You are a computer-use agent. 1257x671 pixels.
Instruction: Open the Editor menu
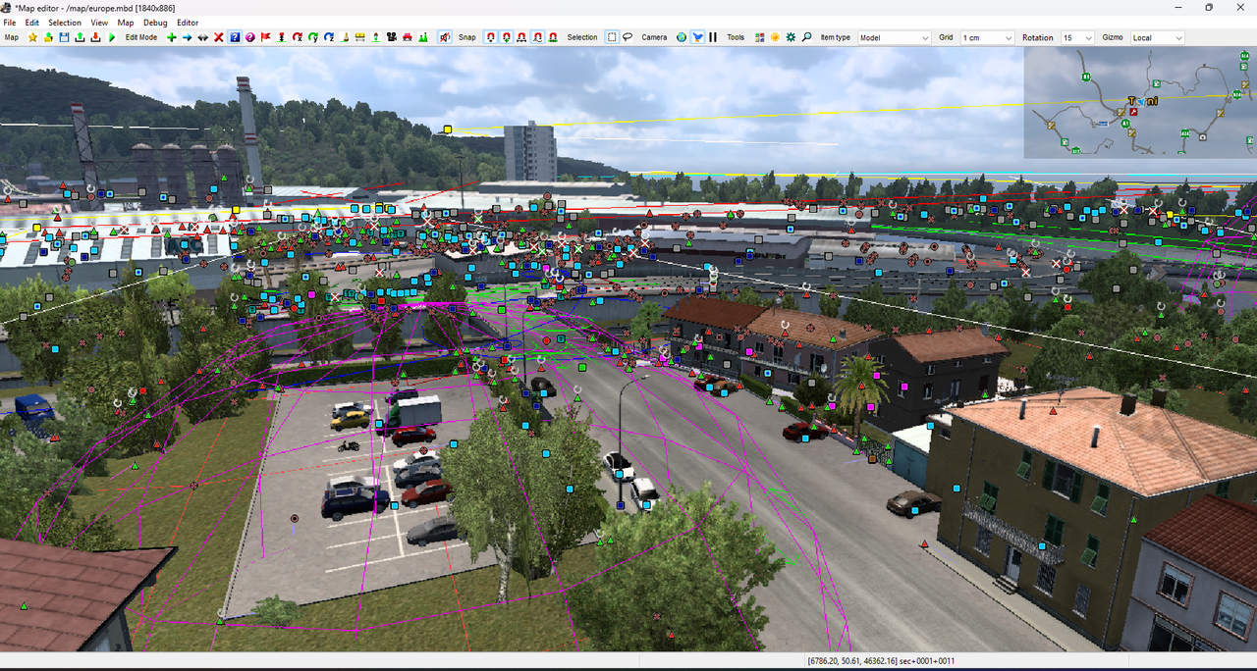pos(188,23)
